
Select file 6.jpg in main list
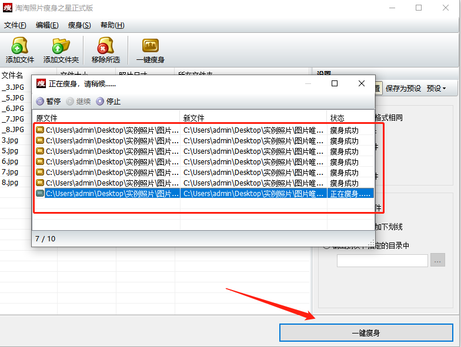coord(10,161)
